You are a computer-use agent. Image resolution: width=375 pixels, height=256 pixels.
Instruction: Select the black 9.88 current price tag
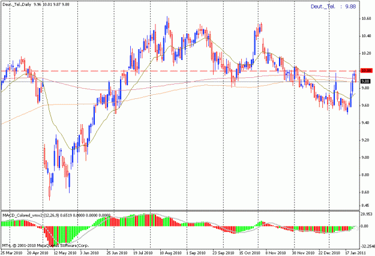(366, 82)
